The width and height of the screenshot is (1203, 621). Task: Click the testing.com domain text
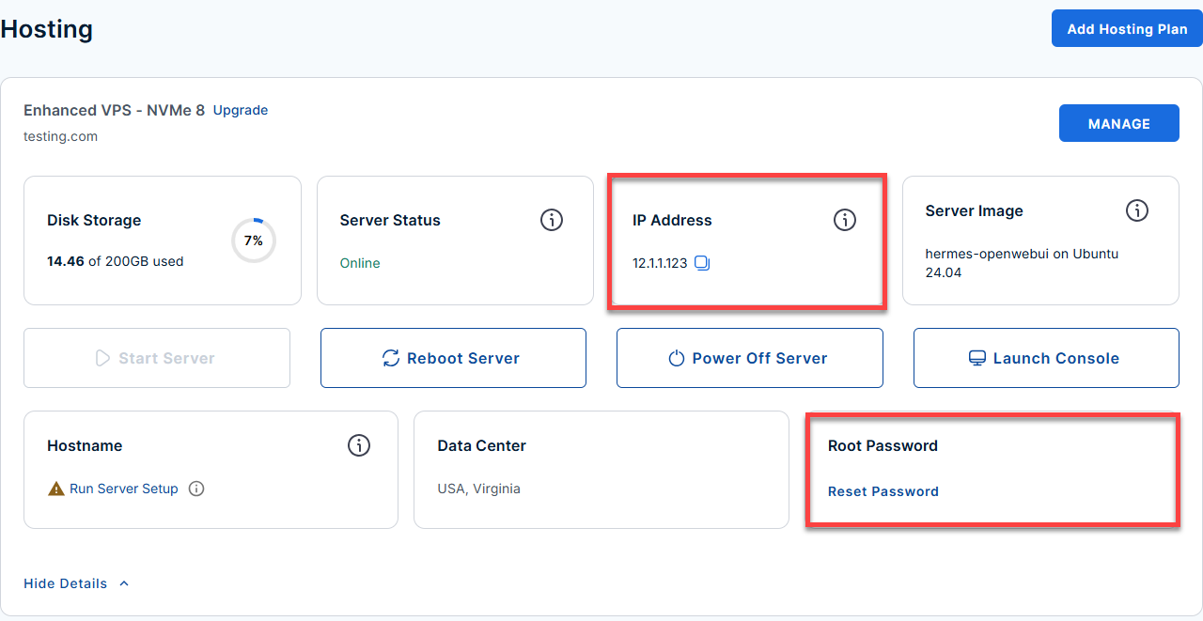61,136
